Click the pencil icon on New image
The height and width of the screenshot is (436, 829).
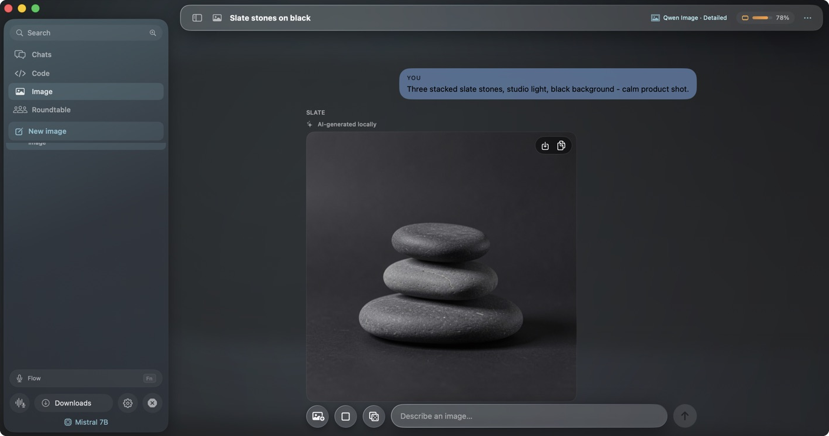click(19, 132)
